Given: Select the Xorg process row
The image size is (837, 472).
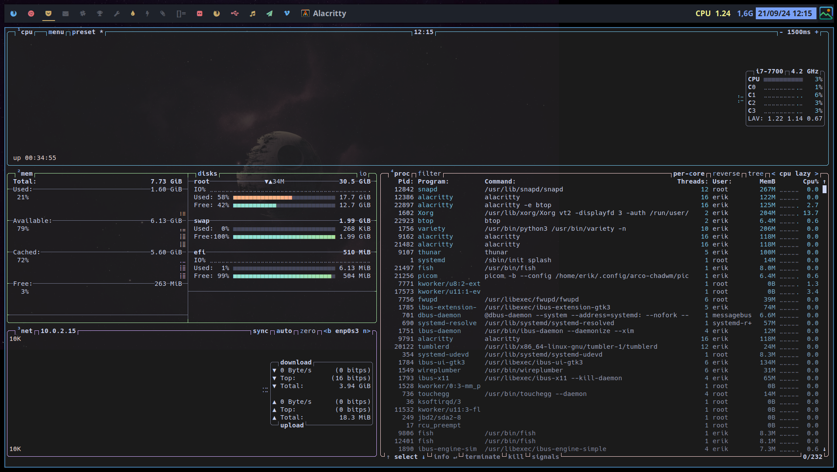Looking at the screenshot, I should point(607,213).
